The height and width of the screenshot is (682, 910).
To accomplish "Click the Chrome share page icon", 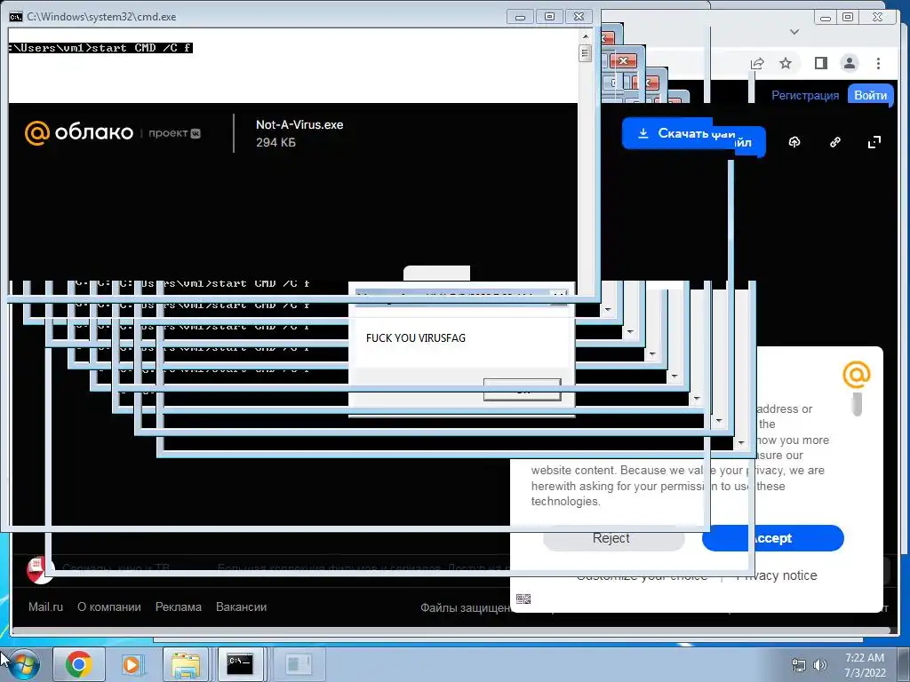I will pos(757,63).
